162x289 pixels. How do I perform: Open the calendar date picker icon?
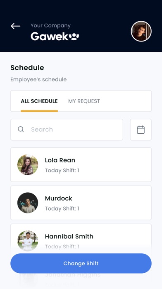pos(141,130)
